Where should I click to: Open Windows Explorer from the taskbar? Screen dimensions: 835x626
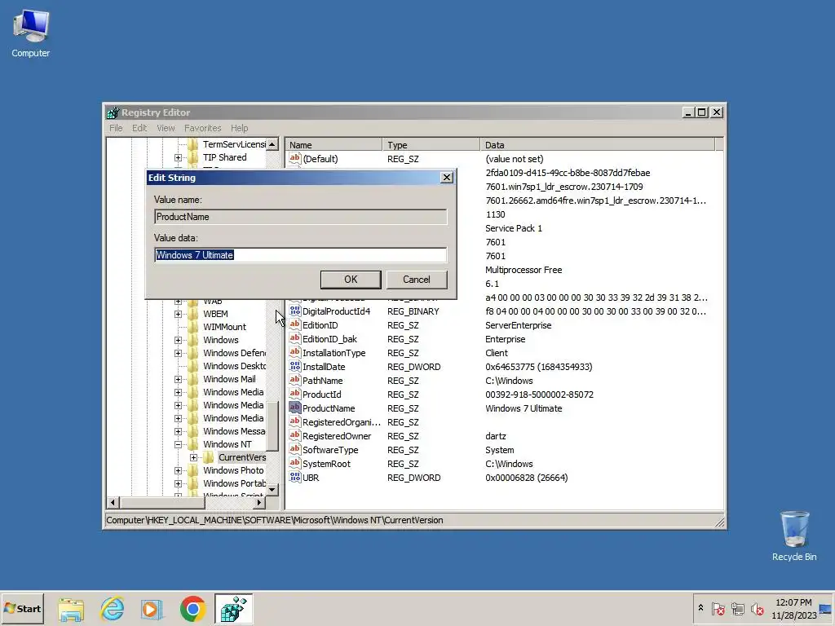[72, 609]
